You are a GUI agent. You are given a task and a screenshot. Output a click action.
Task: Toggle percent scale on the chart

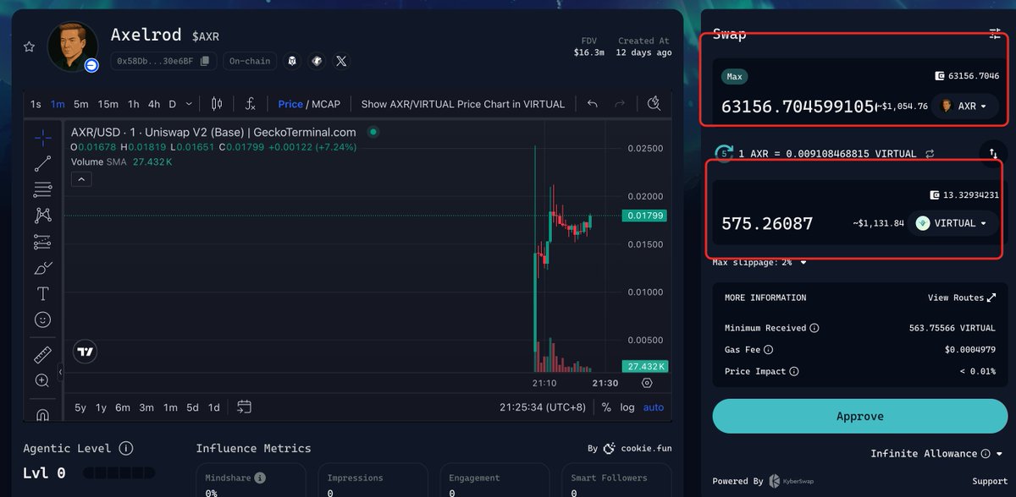[x=606, y=407]
